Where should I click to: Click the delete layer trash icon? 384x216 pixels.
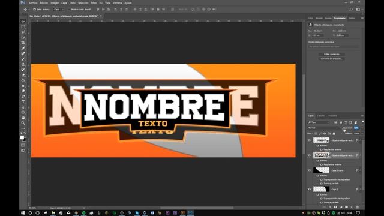point(358,207)
